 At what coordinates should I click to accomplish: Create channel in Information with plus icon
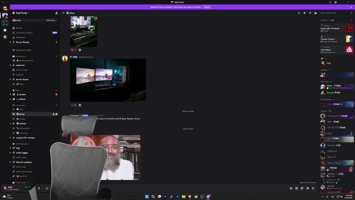[56, 56]
